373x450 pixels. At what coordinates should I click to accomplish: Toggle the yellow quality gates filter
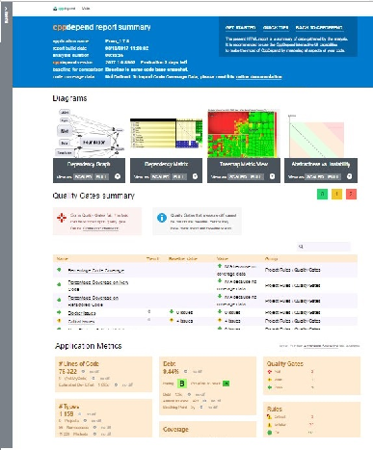pos(336,194)
